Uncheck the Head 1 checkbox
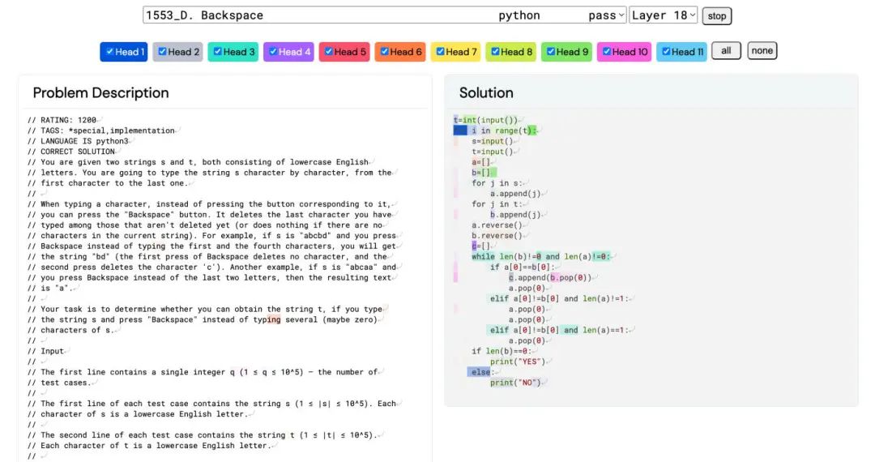The image size is (875, 462). click(108, 52)
